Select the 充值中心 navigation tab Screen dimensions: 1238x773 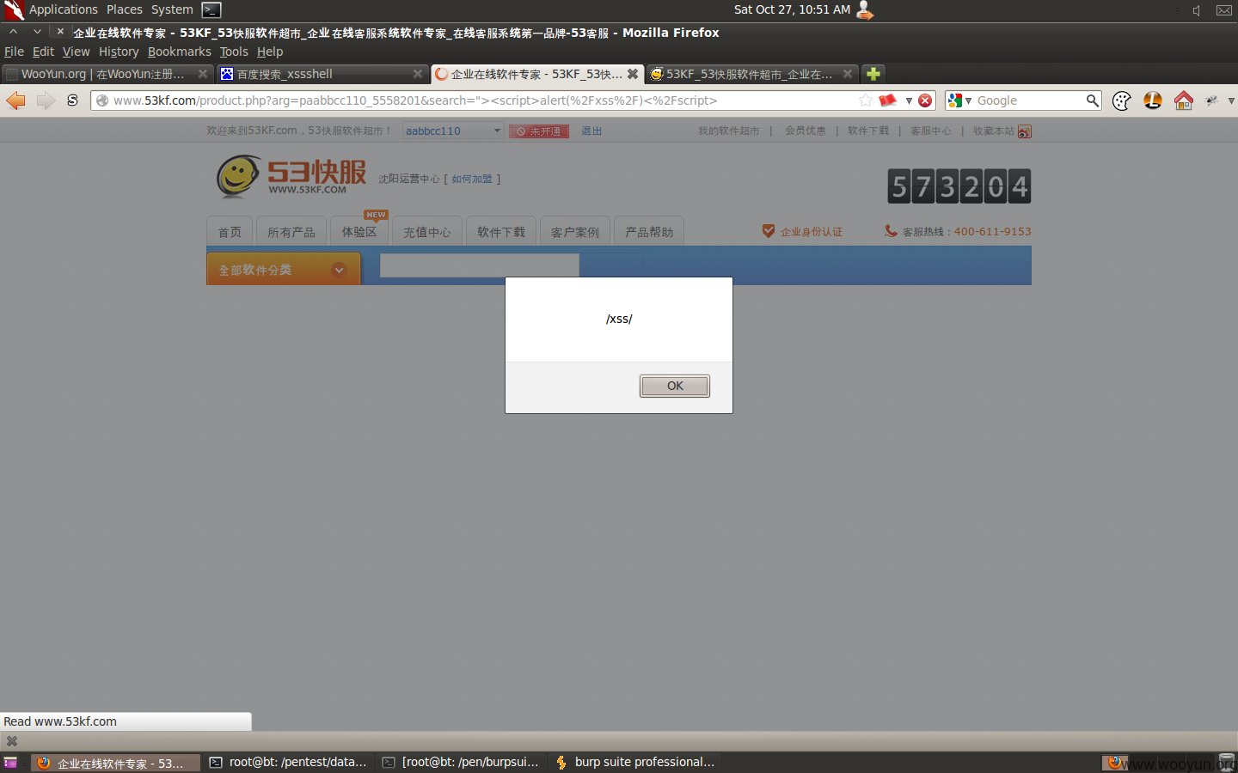[427, 232]
